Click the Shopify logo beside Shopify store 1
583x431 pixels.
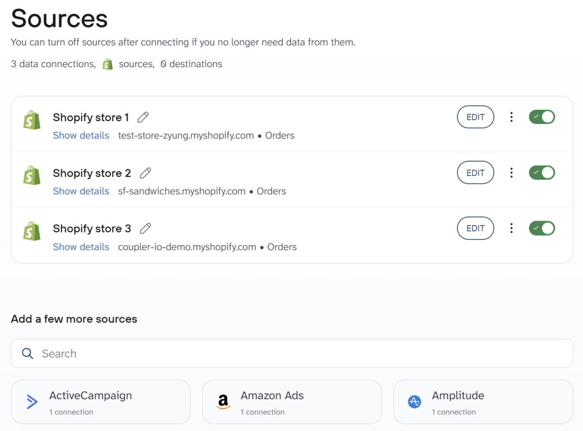(32, 120)
